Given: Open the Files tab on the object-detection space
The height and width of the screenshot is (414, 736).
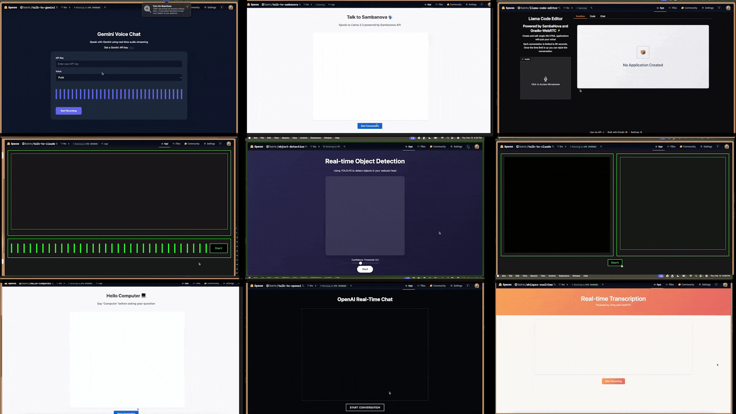Looking at the screenshot, I should (x=421, y=146).
